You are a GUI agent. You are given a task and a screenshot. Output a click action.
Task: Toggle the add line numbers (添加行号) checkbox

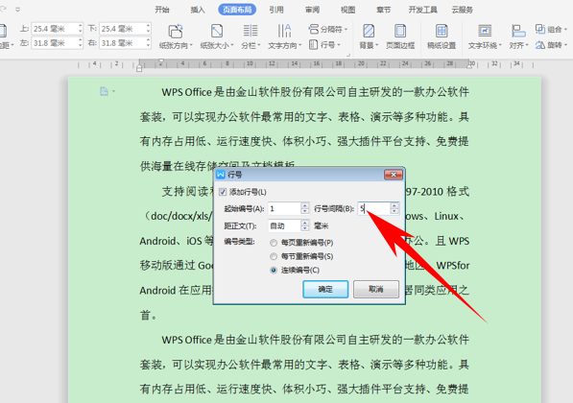tap(223, 192)
